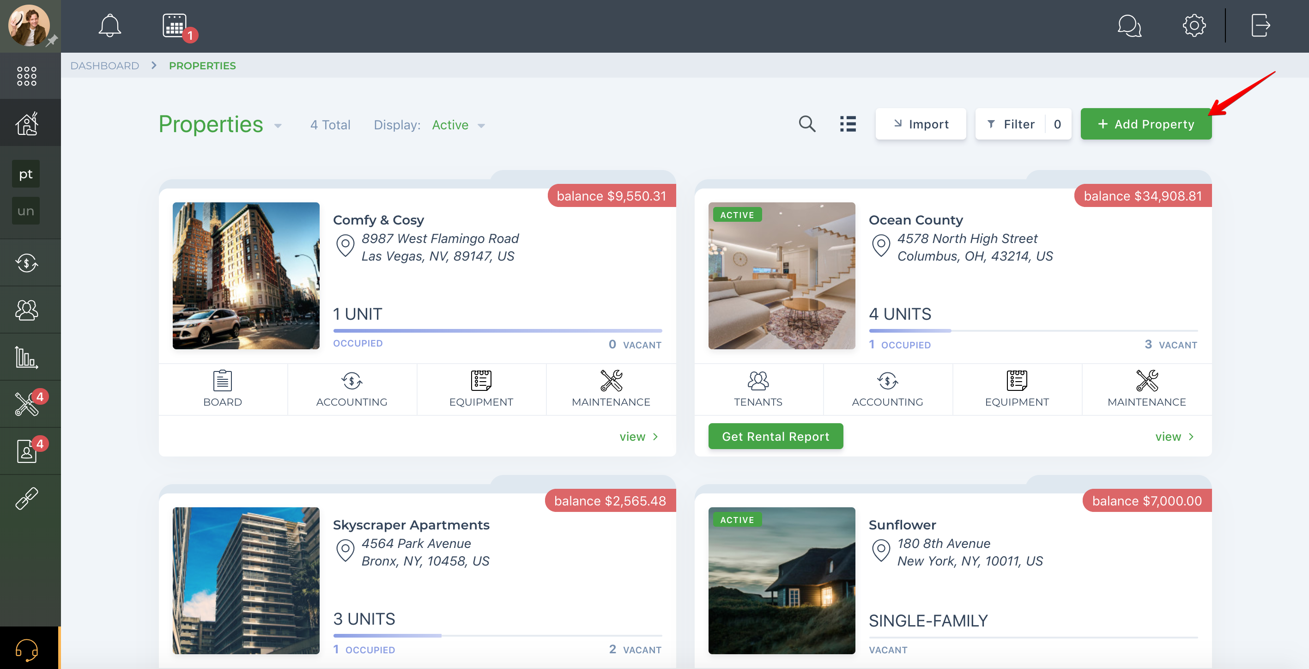This screenshot has width=1309, height=669.
Task: Click location pin beside 4564 Park Avenue
Action: [345, 551]
